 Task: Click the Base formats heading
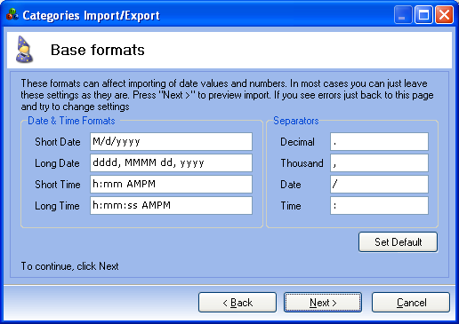[98, 50]
